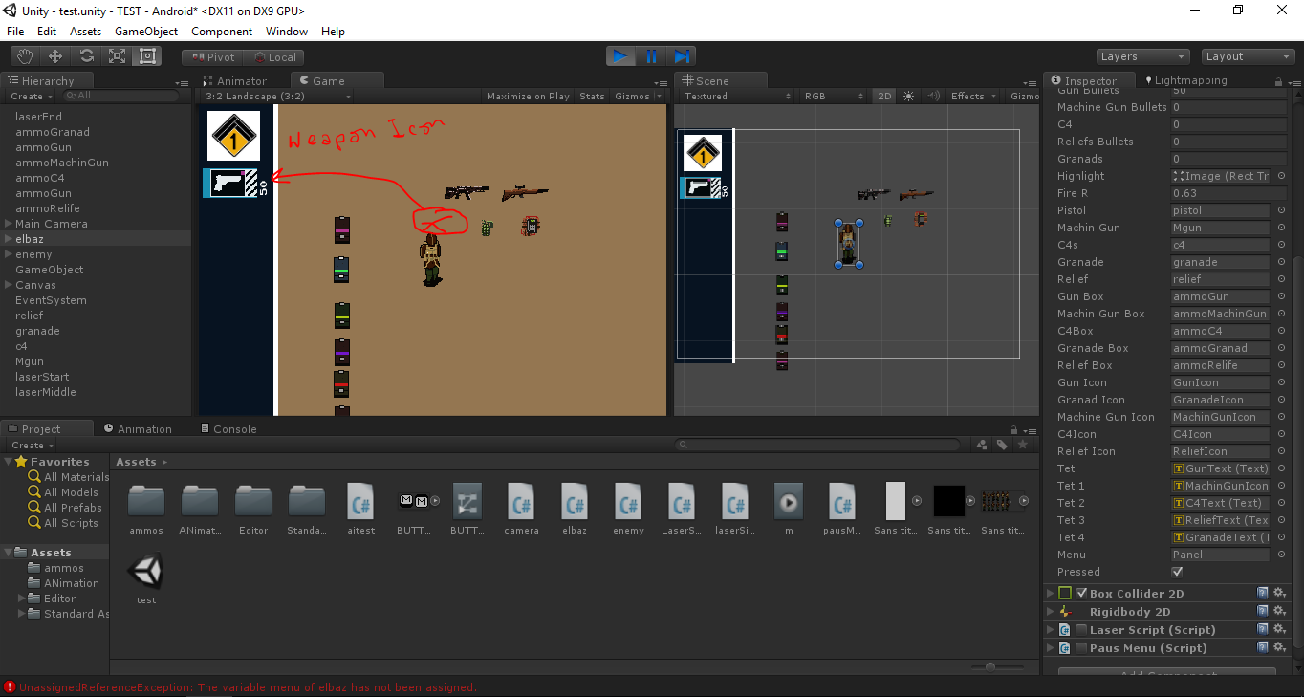Expand the Rigidbody 2D component

click(x=1051, y=612)
